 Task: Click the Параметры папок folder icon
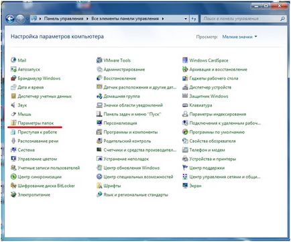click(13, 123)
